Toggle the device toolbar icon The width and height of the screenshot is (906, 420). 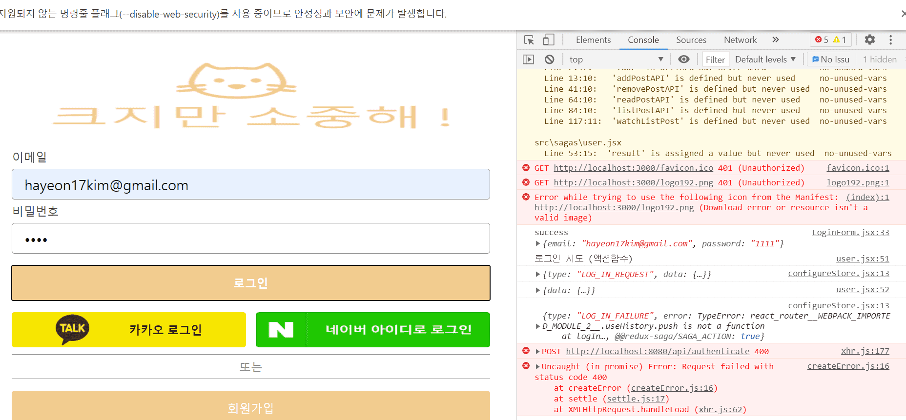tap(549, 40)
